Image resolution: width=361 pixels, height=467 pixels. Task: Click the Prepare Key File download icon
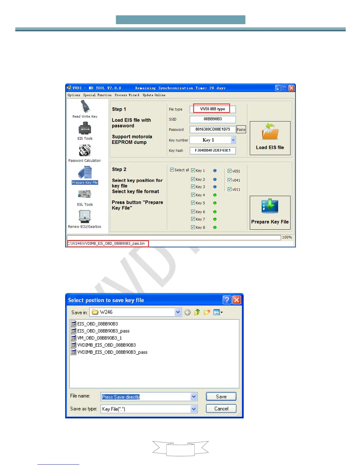point(270,206)
